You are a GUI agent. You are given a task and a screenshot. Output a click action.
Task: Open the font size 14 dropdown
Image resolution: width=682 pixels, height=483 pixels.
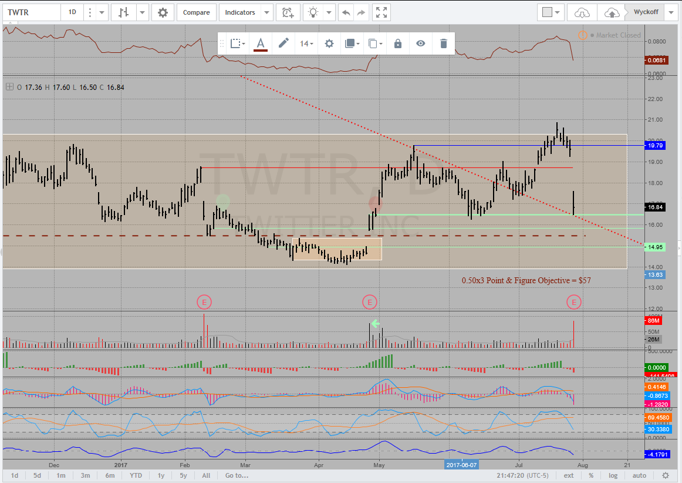pyautogui.click(x=306, y=43)
